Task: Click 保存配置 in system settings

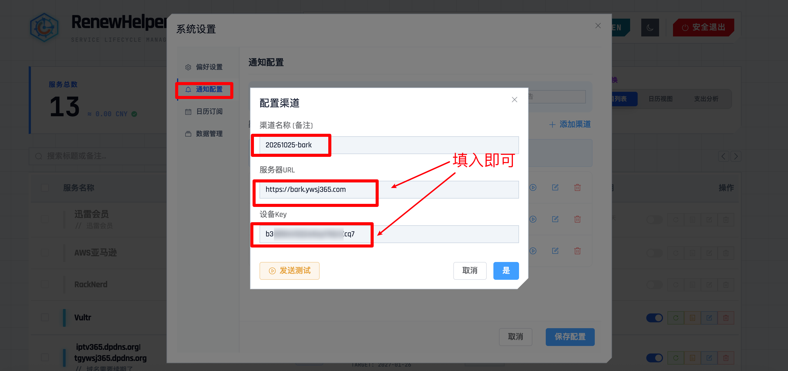Action: coord(570,337)
